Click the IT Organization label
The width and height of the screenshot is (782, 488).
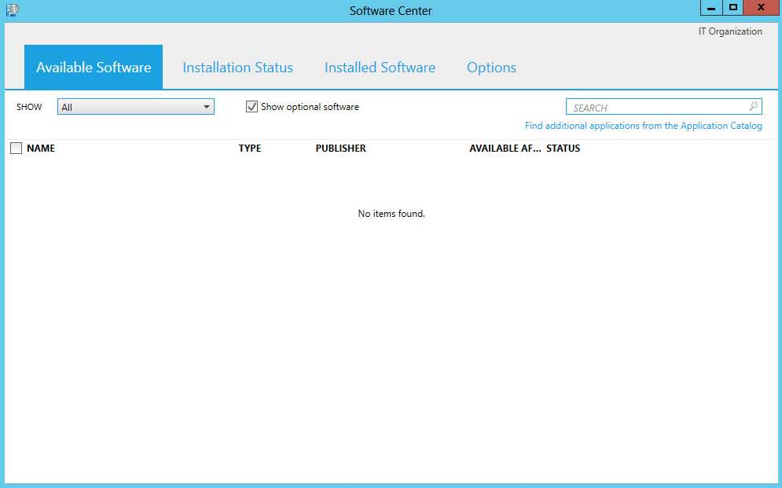pyautogui.click(x=730, y=31)
